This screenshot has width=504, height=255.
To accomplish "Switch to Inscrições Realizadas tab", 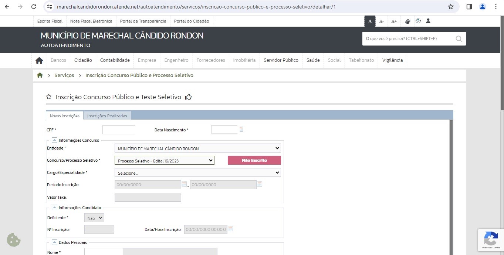I will pos(107,116).
